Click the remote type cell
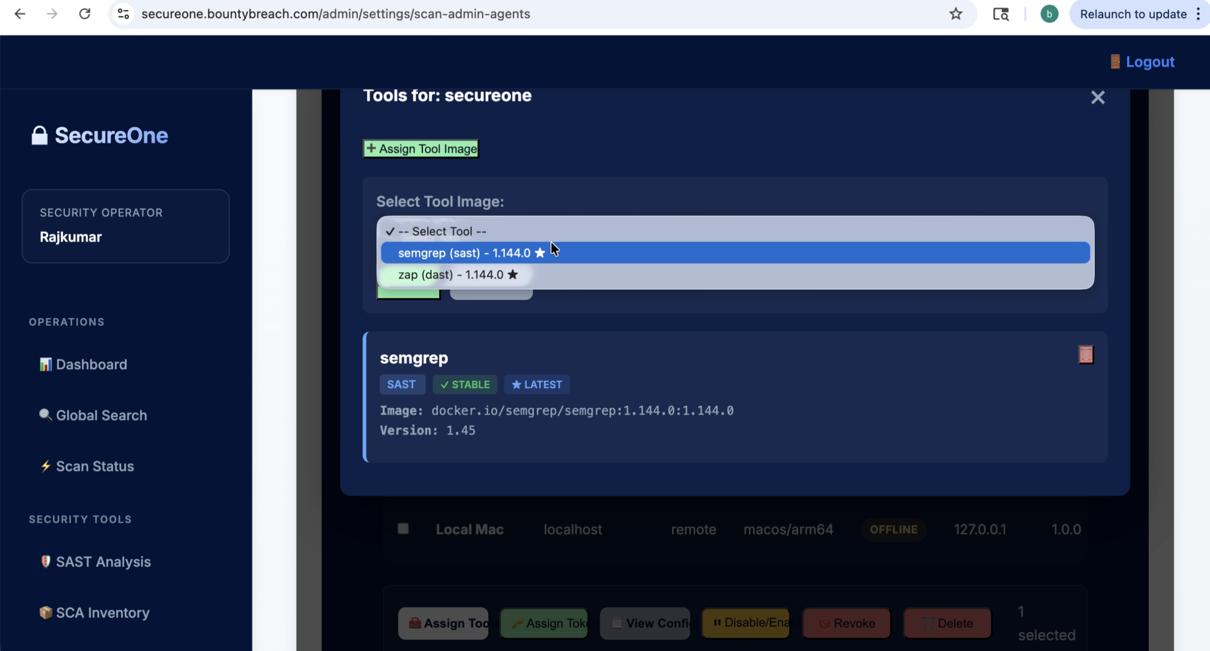This screenshot has height=651, width=1210. click(693, 529)
